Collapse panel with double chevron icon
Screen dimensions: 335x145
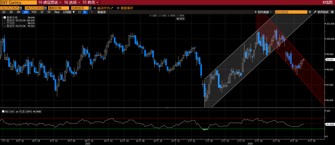tap(309, 12)
